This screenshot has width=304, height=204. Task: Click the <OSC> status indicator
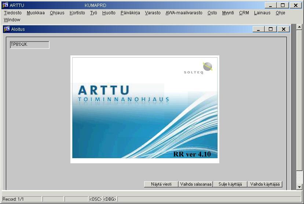[95, 199]
